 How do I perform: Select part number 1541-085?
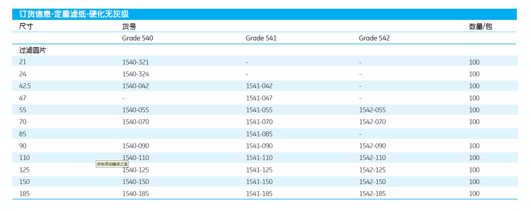tap(259, 134)
